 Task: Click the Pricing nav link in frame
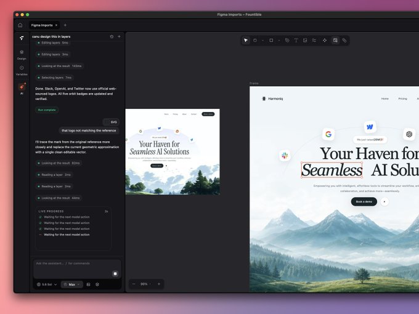[403, 99]
